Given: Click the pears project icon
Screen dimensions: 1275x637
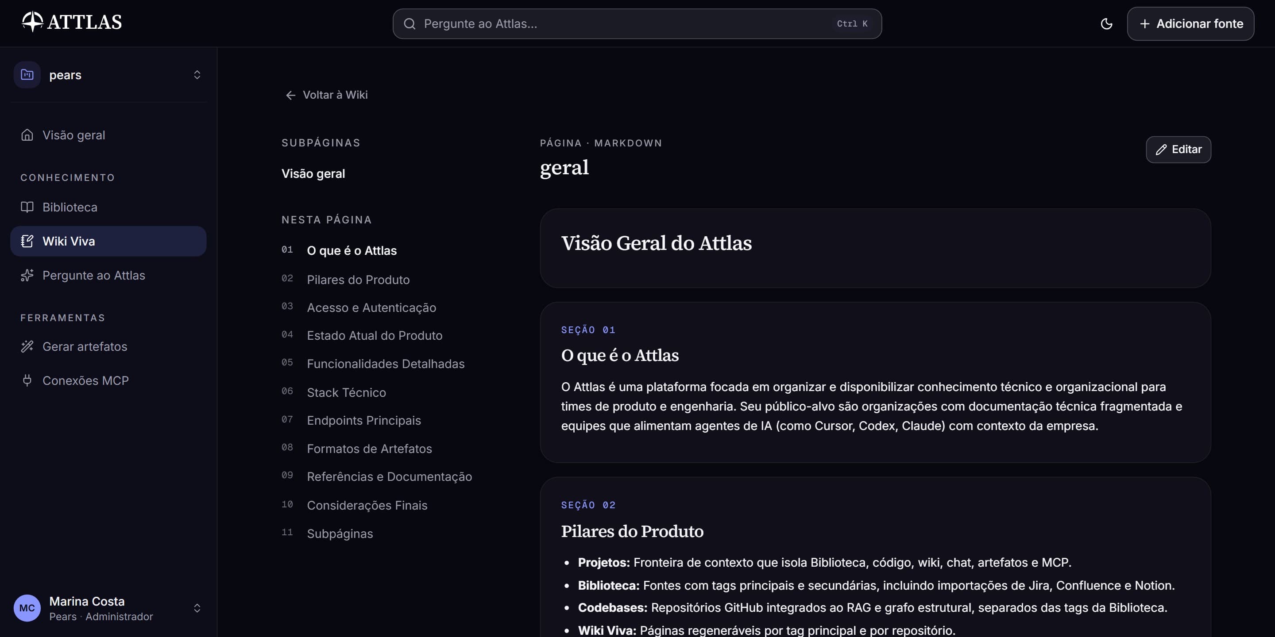Looking at the screenshot, I should click(x=27, y=75).
